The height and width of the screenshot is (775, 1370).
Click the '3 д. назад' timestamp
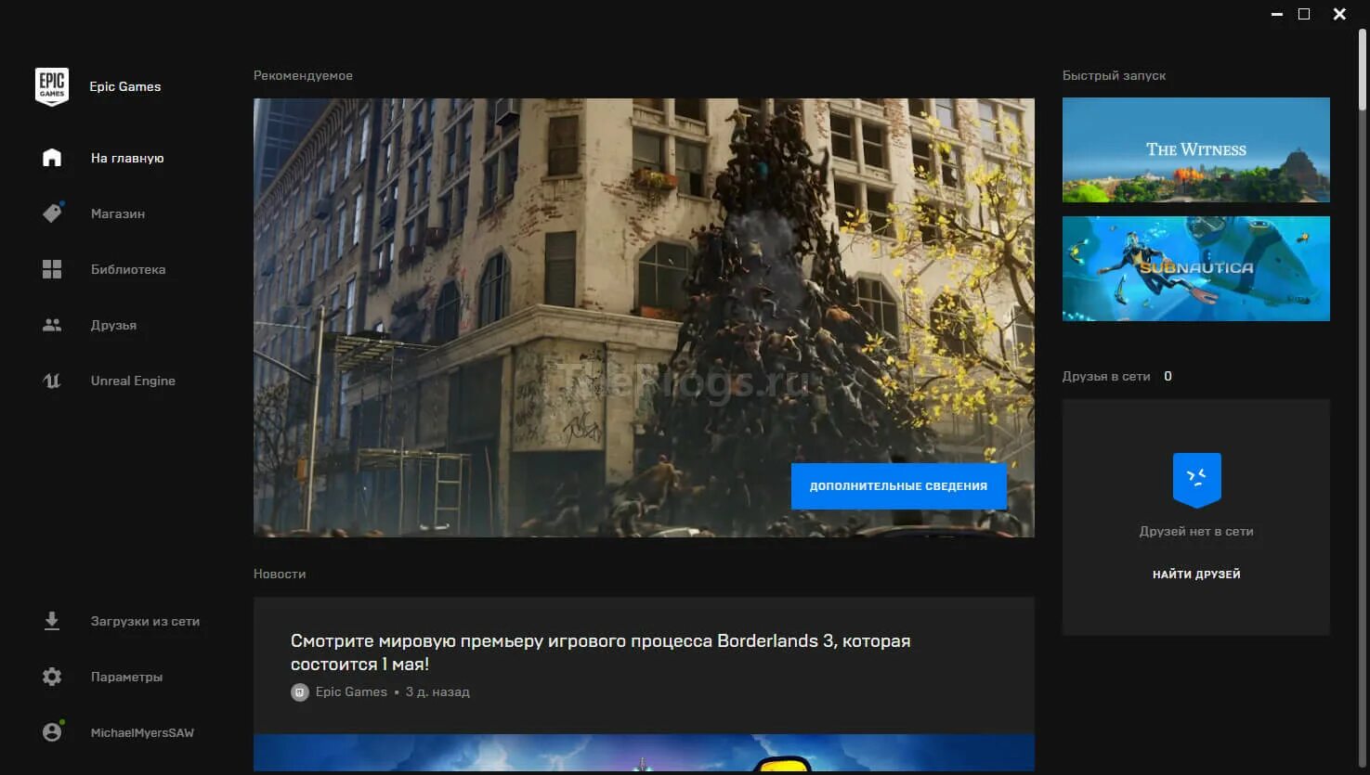[x=437, y=692]
